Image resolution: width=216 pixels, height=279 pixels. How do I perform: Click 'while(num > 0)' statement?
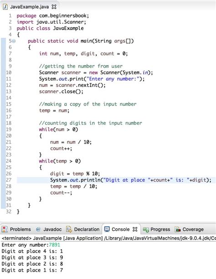pyautogui.click(x=58, y=129)
